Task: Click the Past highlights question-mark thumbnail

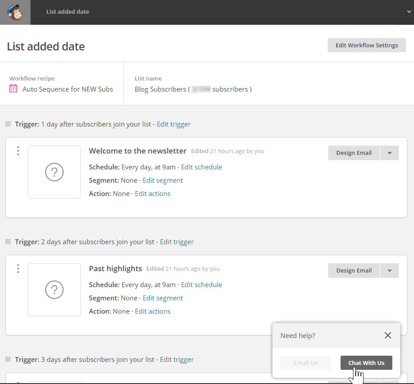Action: (x=54, y=290)
